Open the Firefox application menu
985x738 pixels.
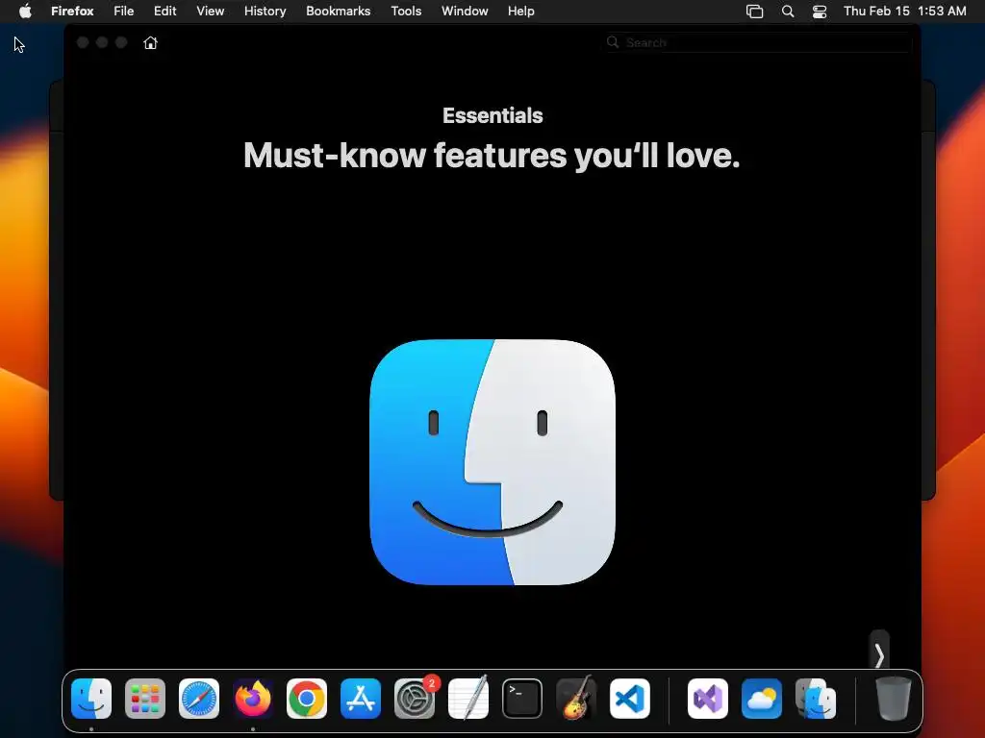[72, 11]
